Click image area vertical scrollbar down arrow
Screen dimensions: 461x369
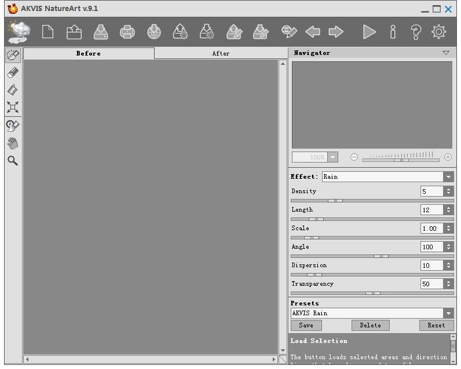283,350
